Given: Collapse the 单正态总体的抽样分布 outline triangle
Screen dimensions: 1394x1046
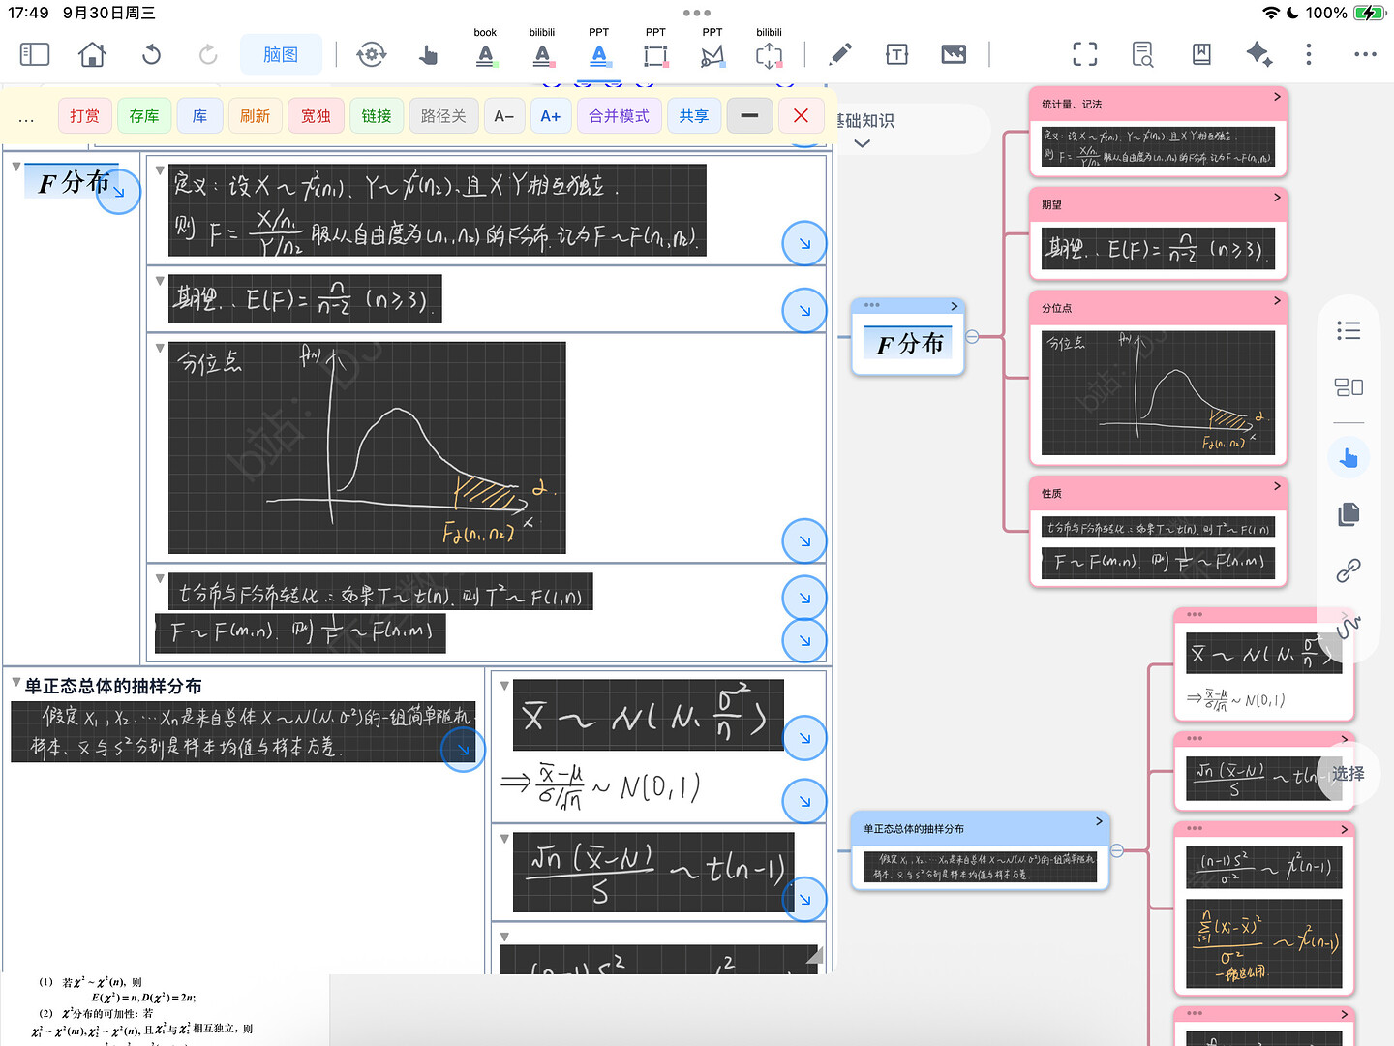Looking at the screenshot, I should click(x=16, y=683).
